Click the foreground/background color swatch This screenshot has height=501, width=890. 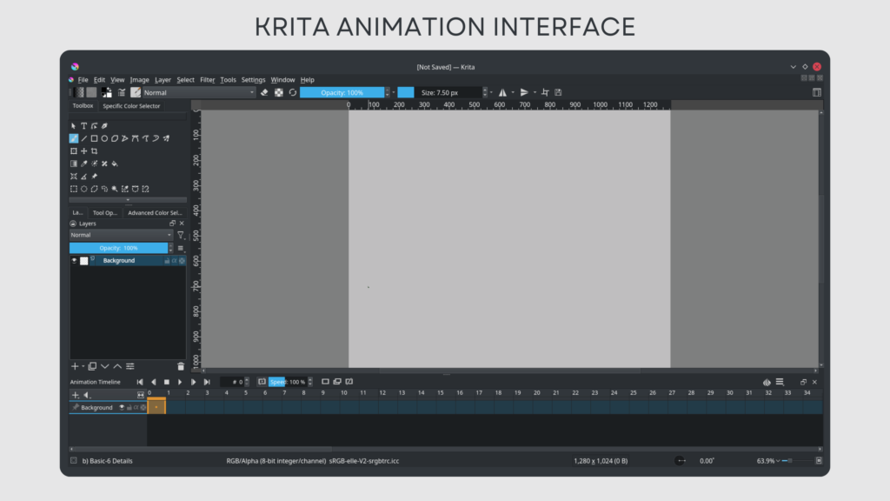[107, 92]
